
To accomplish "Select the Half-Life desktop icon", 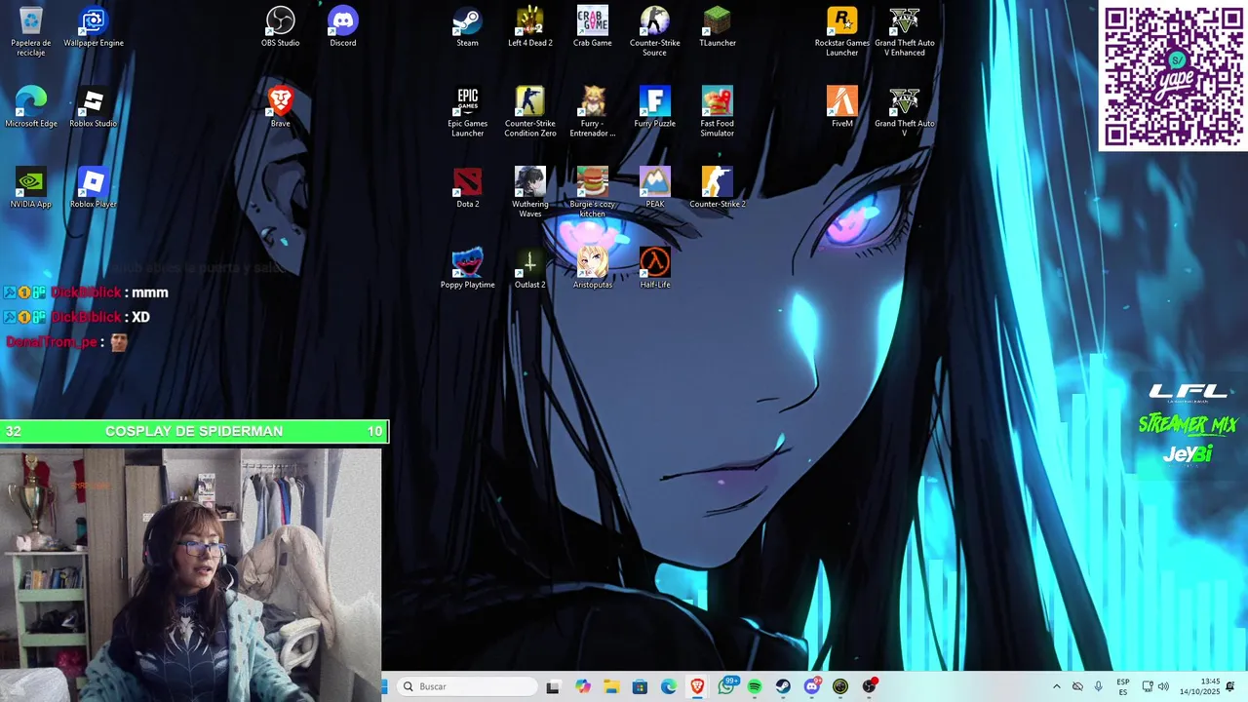I will (x=655, y=268).
